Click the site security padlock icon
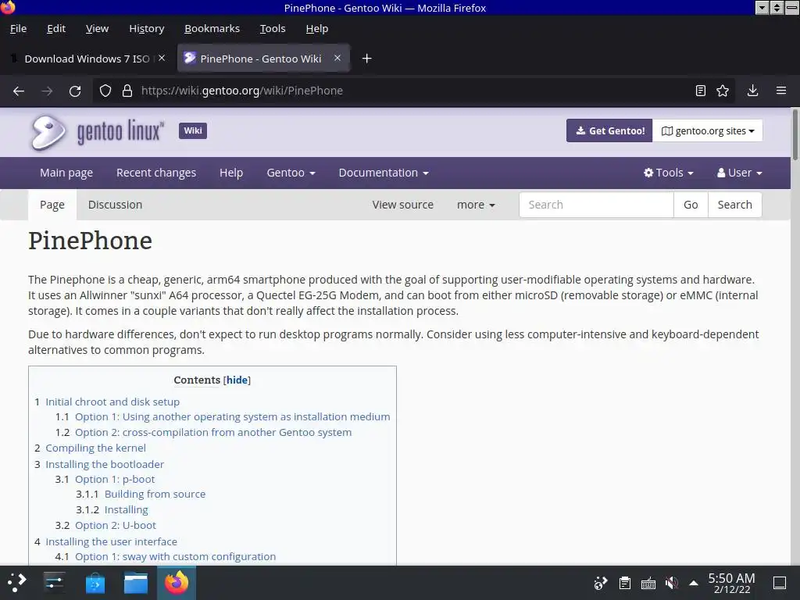This screenshot has height=600, width=800. [127, 91]
